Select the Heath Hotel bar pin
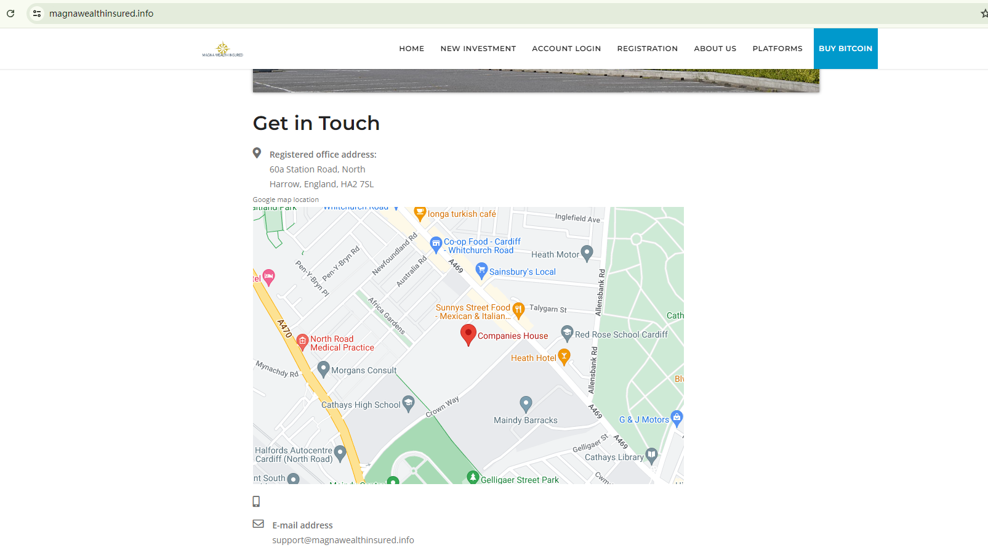The width and height of the screenshot is (988, 558). (564, 357)
